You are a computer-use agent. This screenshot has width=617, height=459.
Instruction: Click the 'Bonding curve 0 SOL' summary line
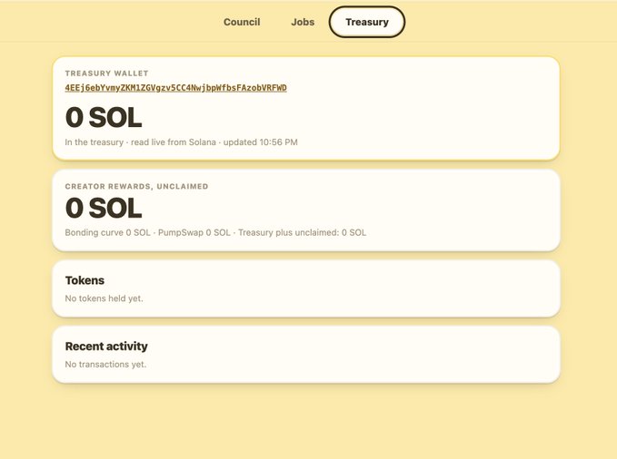pyautogui.click(x=215, y=232)
